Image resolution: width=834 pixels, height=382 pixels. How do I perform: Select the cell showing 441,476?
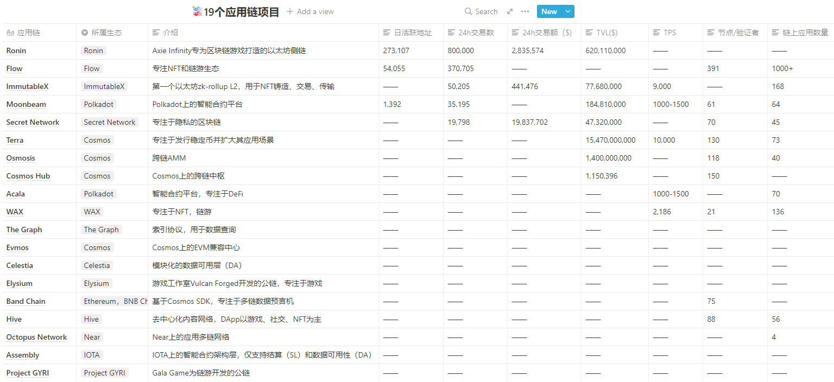pos(545,86)
